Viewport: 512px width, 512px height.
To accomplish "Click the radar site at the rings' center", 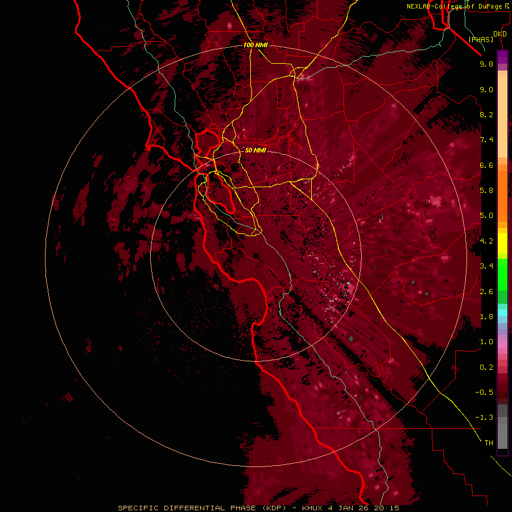I will coord(257,255).
